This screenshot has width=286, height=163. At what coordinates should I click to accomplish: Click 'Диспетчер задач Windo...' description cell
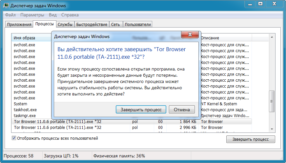click(x=225, y=115)
